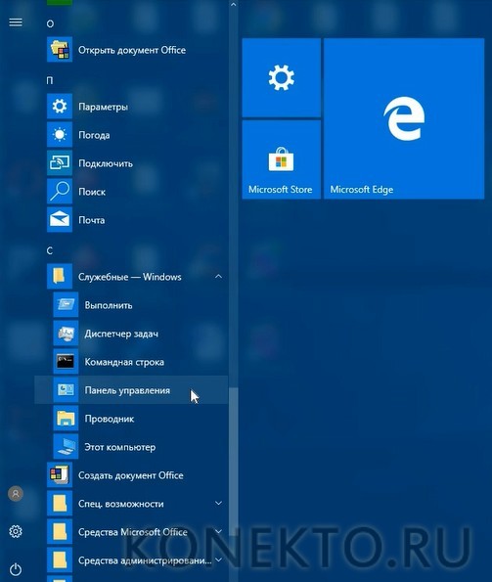Click the Power button icon
This screenshot has width=492, height=582.
click(16, 569)
